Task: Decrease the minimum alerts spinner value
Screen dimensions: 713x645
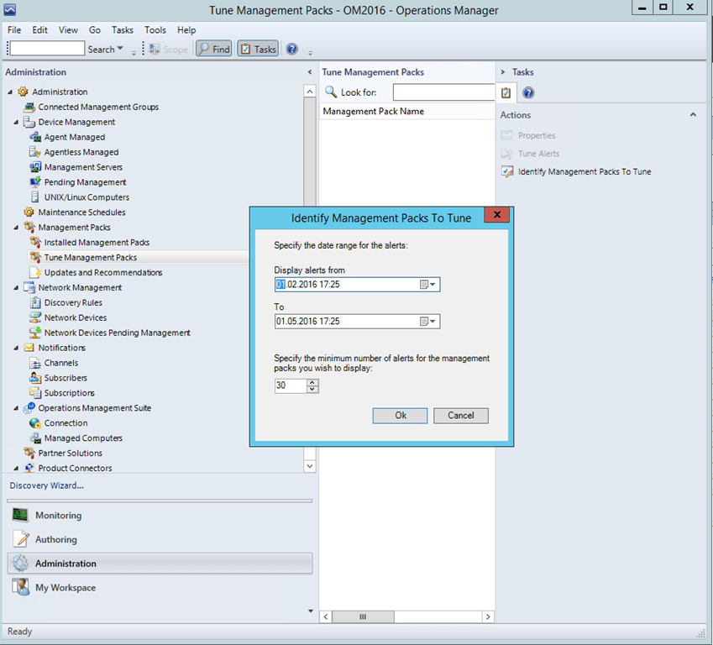Action: (x=312, y=390)
